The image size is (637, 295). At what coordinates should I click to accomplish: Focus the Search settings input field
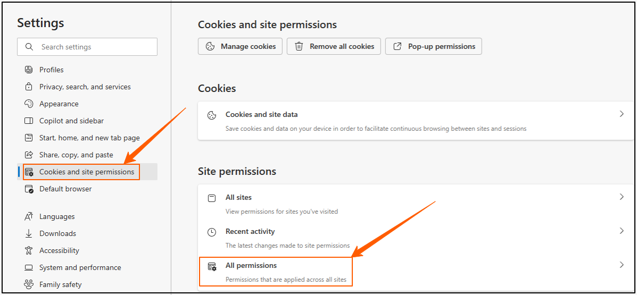[87, 47]
